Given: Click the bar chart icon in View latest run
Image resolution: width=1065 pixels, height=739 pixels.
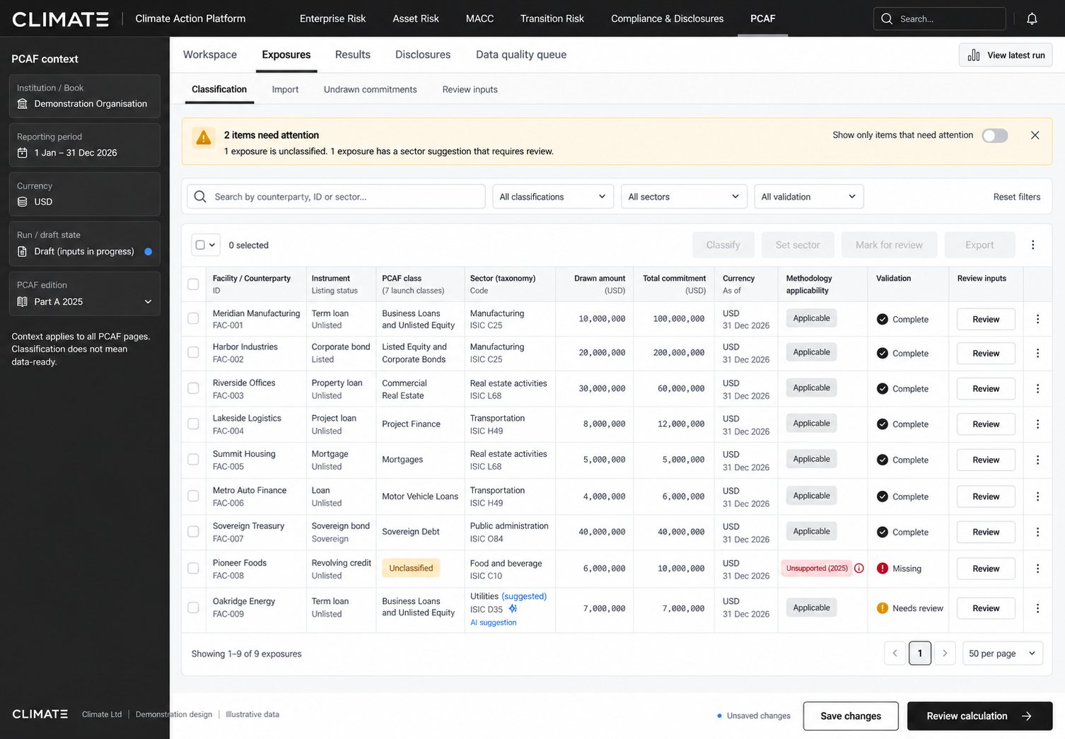Looking at the screenshot, I should coord(974,55).
